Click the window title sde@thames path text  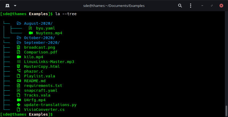coord(114,5)
